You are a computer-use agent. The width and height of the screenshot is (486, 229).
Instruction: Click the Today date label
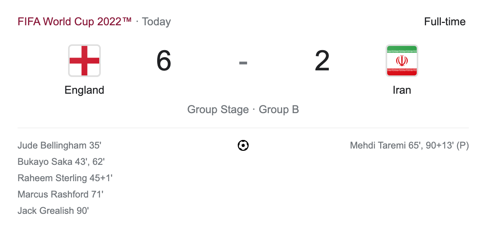[156, 22]
